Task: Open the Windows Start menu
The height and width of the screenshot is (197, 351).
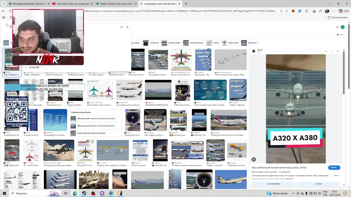Action: click(x=4, y=193)
